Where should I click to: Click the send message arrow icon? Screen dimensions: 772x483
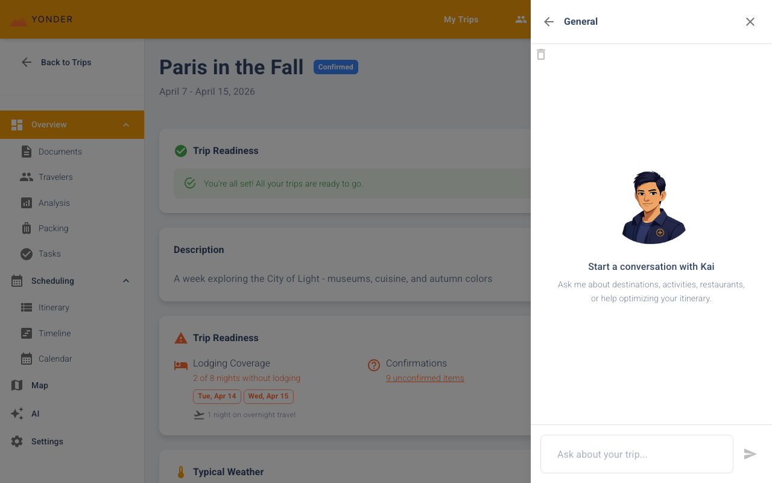point(750,454)
